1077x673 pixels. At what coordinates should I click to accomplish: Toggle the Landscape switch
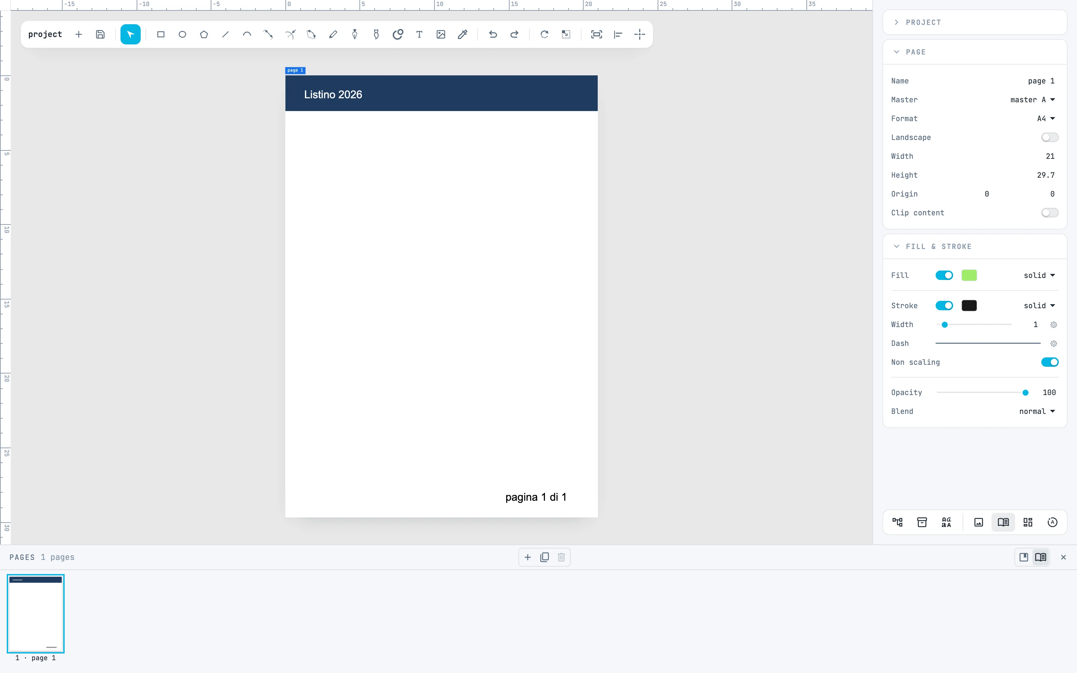pyautogui.click(x=1049, y=138)
